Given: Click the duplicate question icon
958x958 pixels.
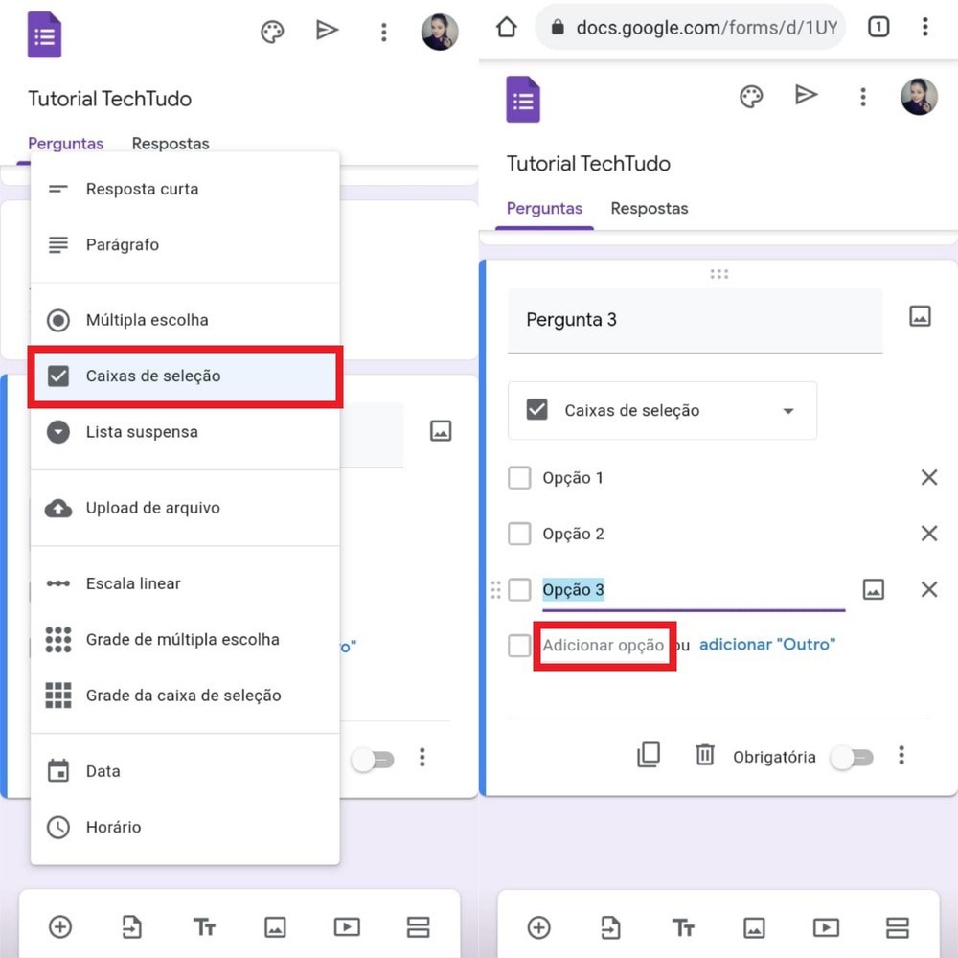Looking at the screenshot, I should coord(649,756).
